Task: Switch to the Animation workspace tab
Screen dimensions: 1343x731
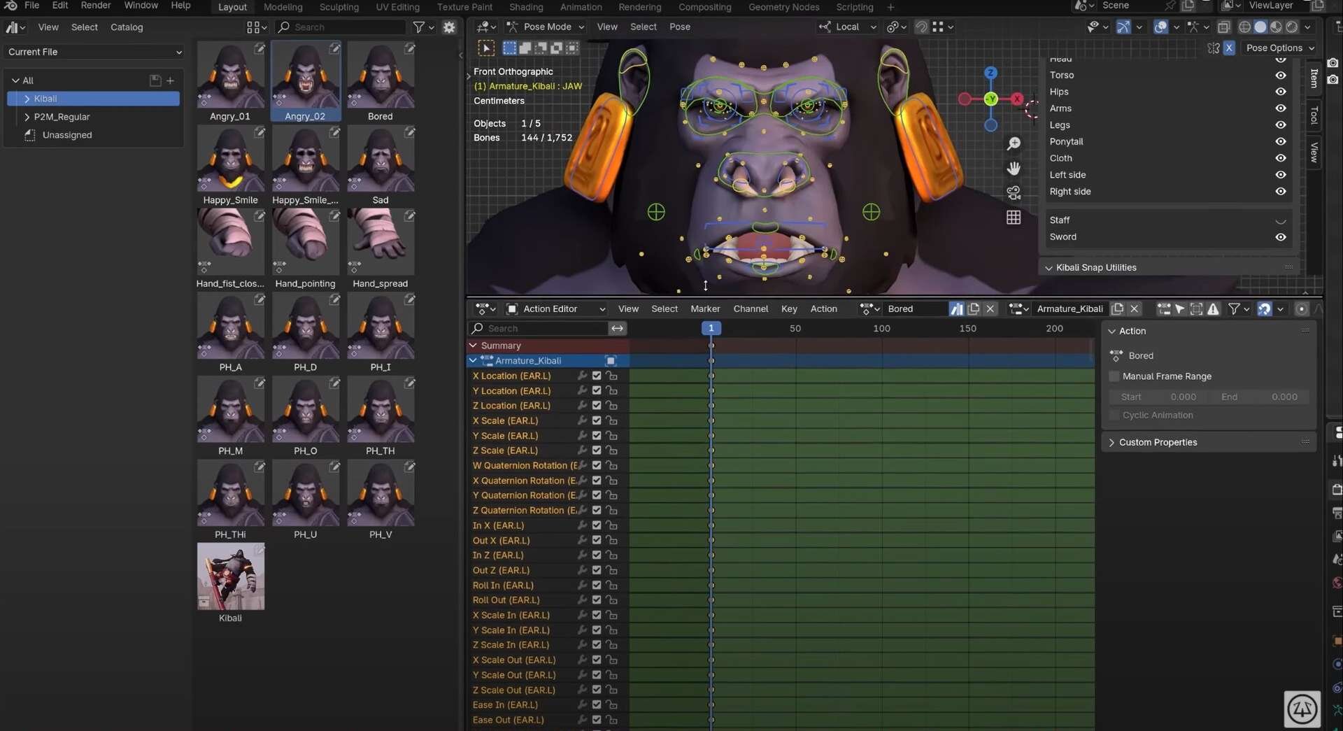Action: tap(581, 7)
